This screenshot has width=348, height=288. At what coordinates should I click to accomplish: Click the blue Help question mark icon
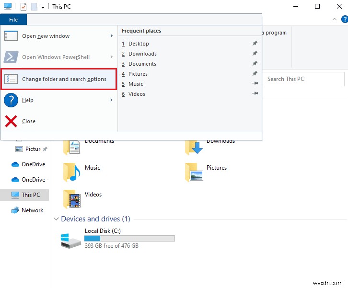coord(11,100)
